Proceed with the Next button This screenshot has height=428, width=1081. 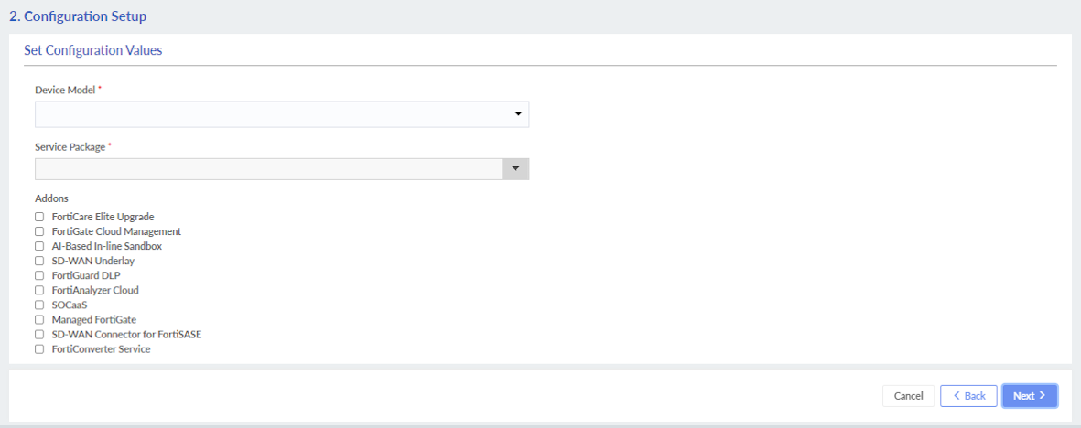(x=1029, y=396)
